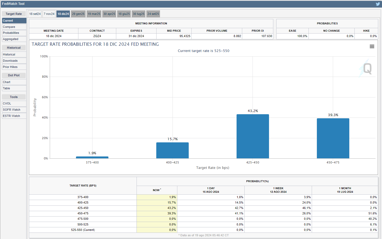
Task: Open the Dot Plot Table
Action: (14, 88)
